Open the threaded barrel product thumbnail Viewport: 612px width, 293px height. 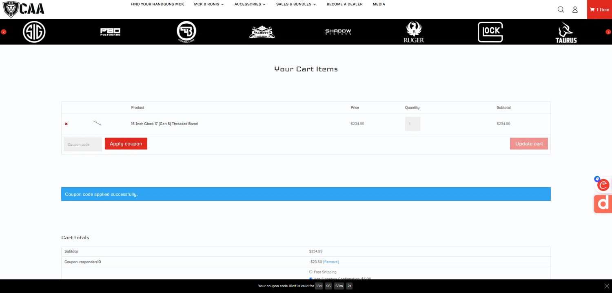(x=97, y=123)
